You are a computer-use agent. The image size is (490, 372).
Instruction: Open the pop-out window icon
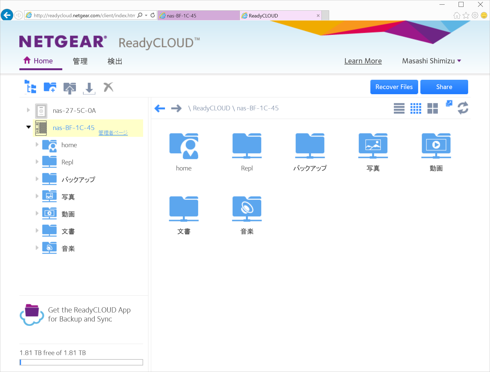click(x=449, y=103)
